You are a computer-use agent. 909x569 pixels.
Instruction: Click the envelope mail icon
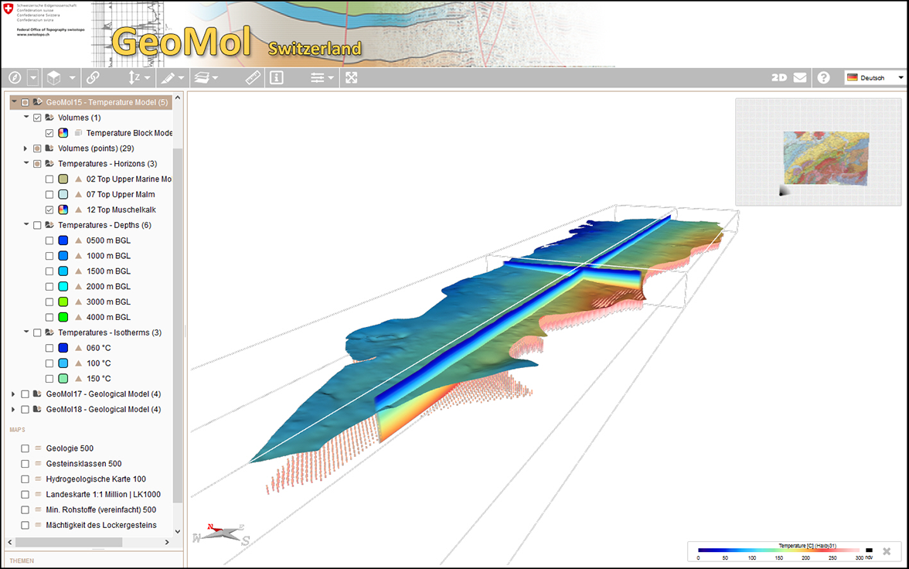(x=800, y=77)
